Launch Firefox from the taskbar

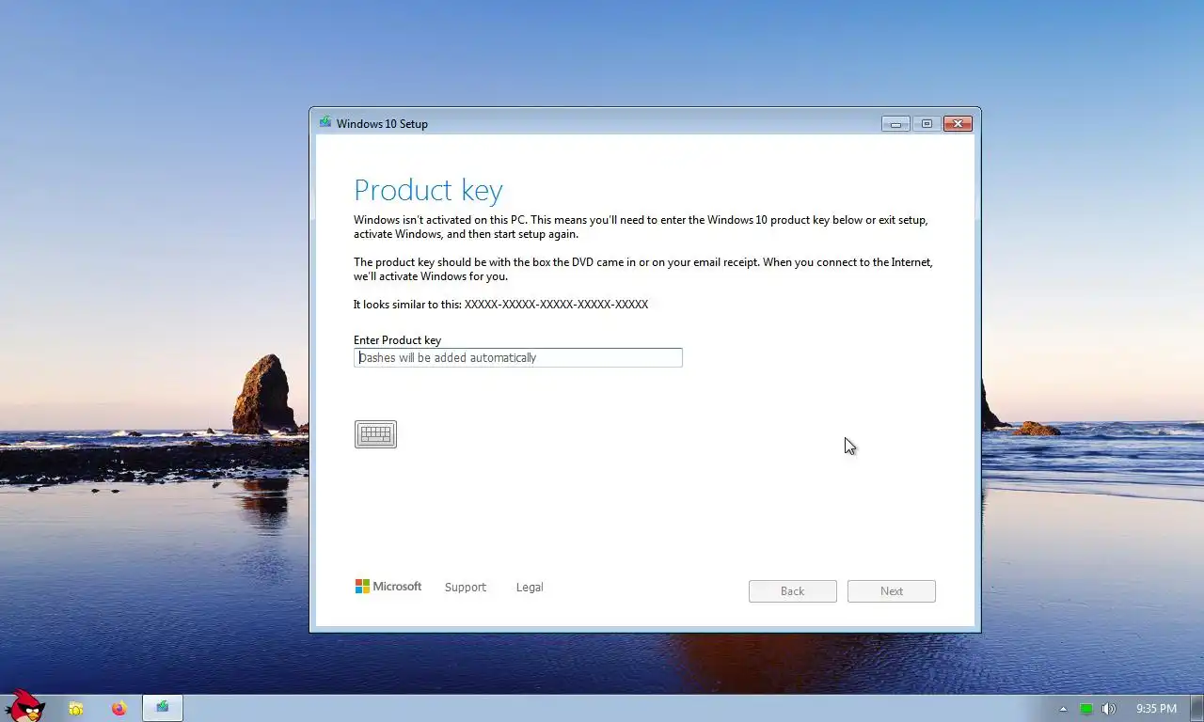[119, 709]
